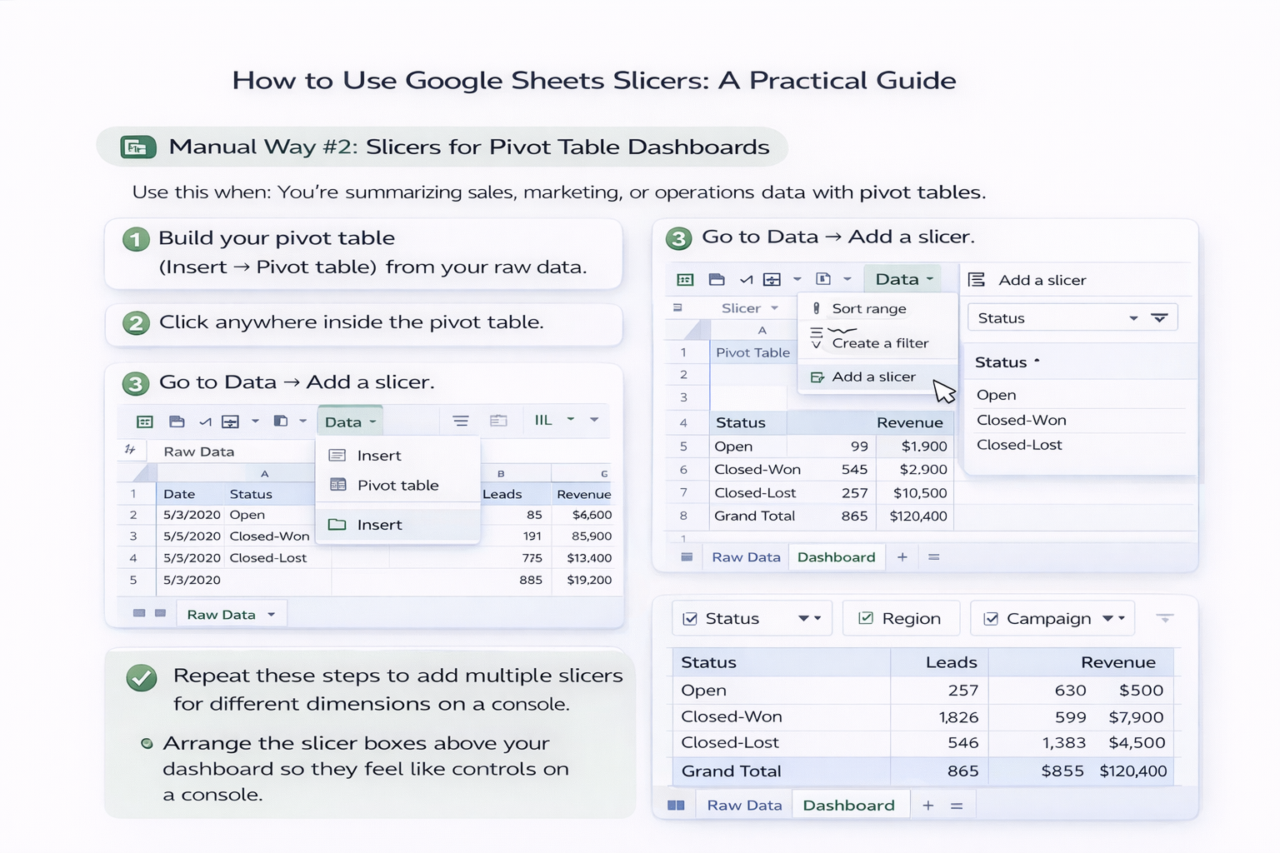Toggle the Region slicer checkbox
1280x853 pixels.
[866, 618]
